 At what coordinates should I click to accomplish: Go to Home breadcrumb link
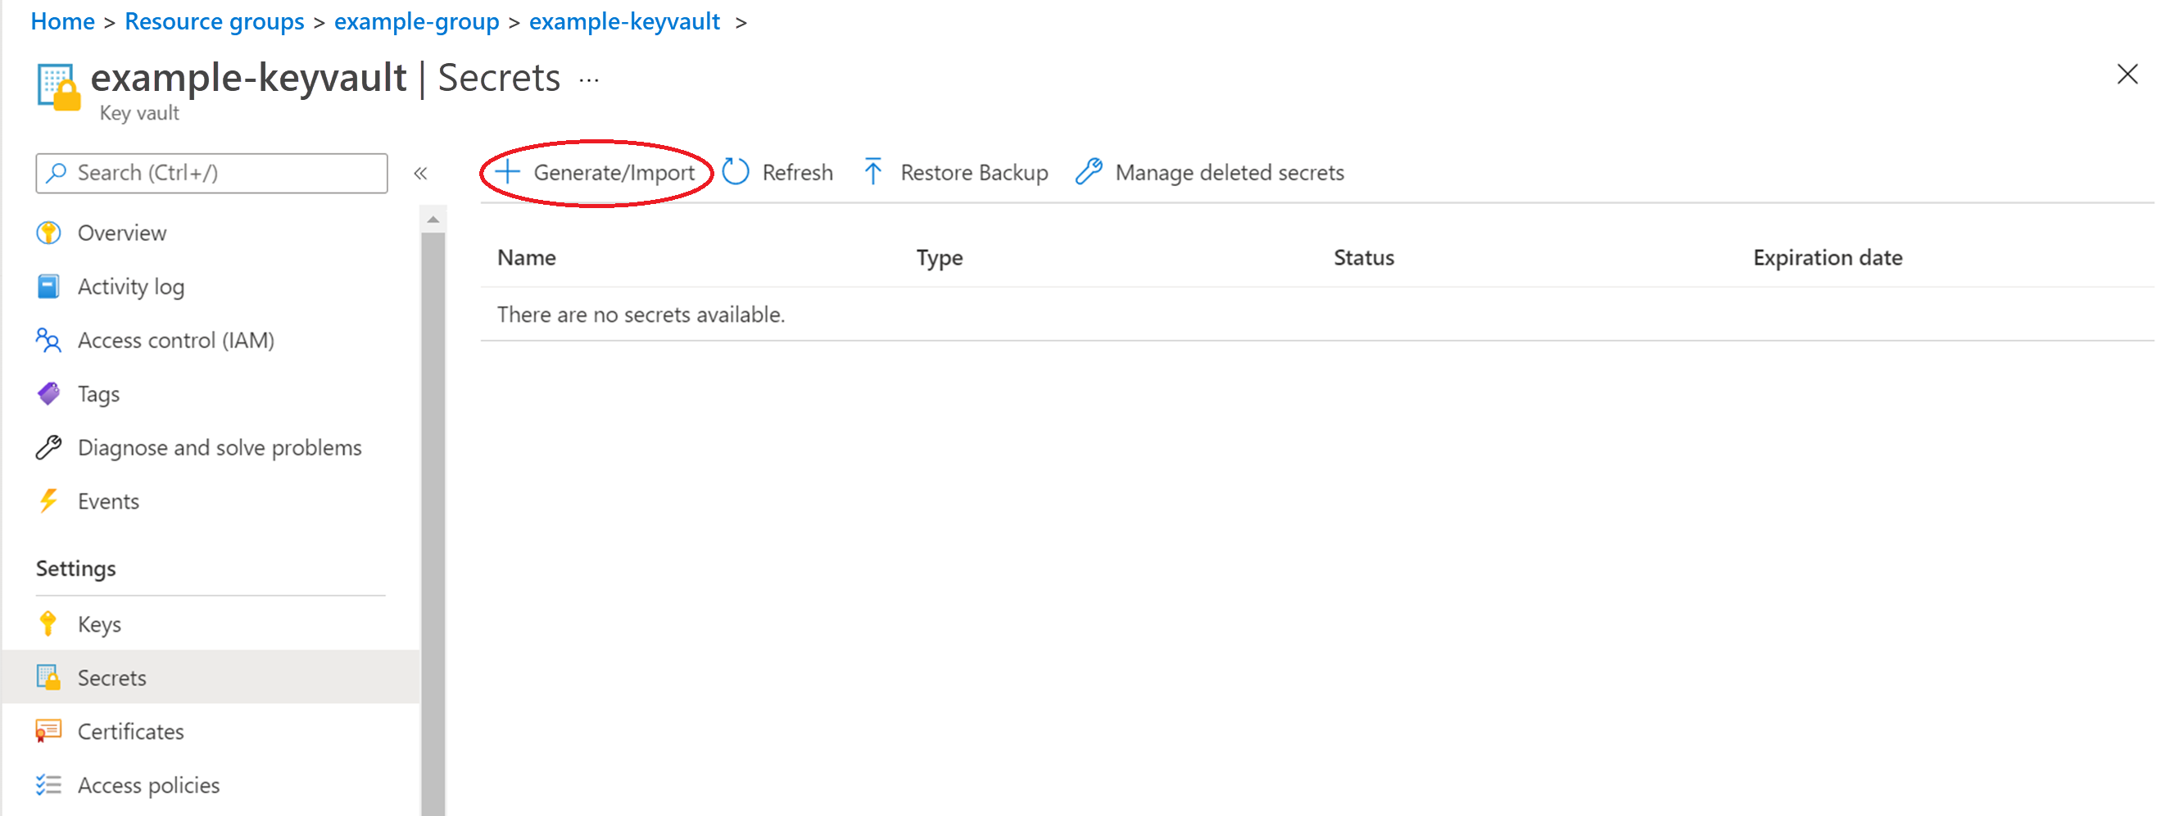[63, 21]
